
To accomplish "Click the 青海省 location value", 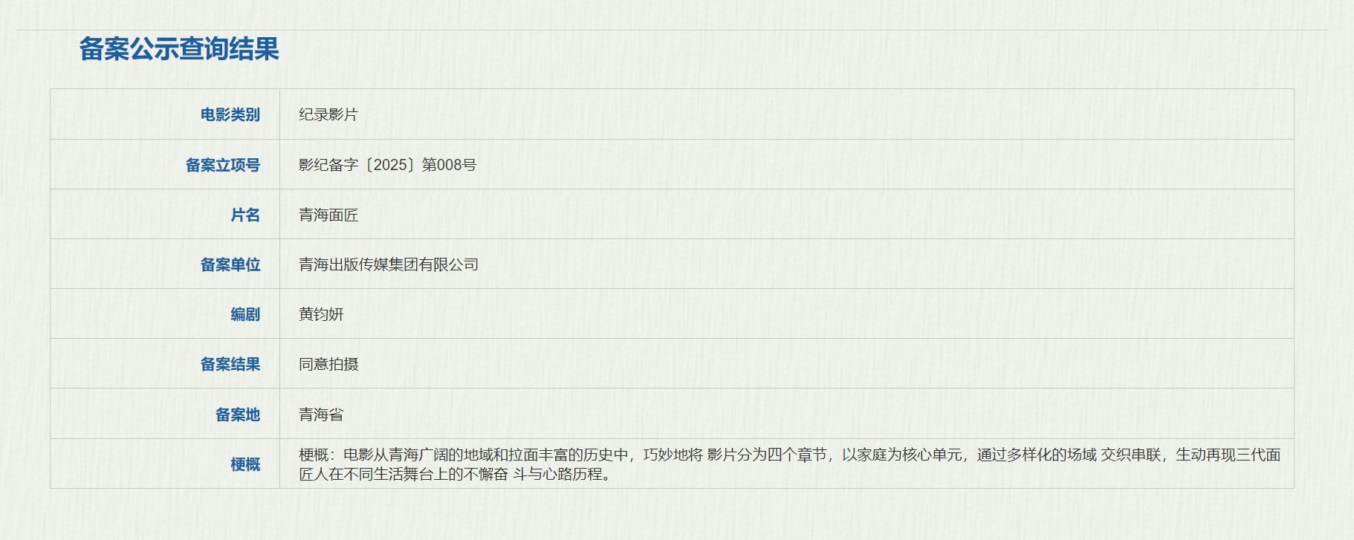I will [x=321, y=414].
